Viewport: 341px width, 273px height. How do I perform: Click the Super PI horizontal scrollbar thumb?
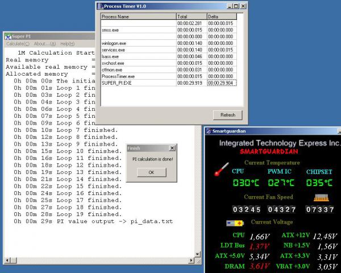point(14,260)
